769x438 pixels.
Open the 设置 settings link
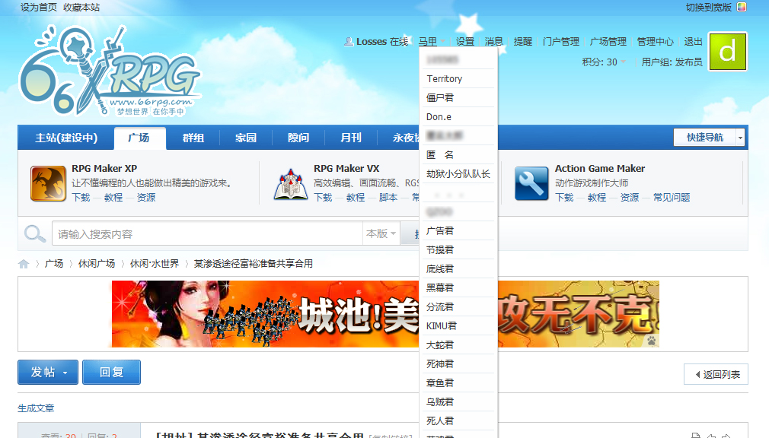pyautogui.click(x=465, y=42)
